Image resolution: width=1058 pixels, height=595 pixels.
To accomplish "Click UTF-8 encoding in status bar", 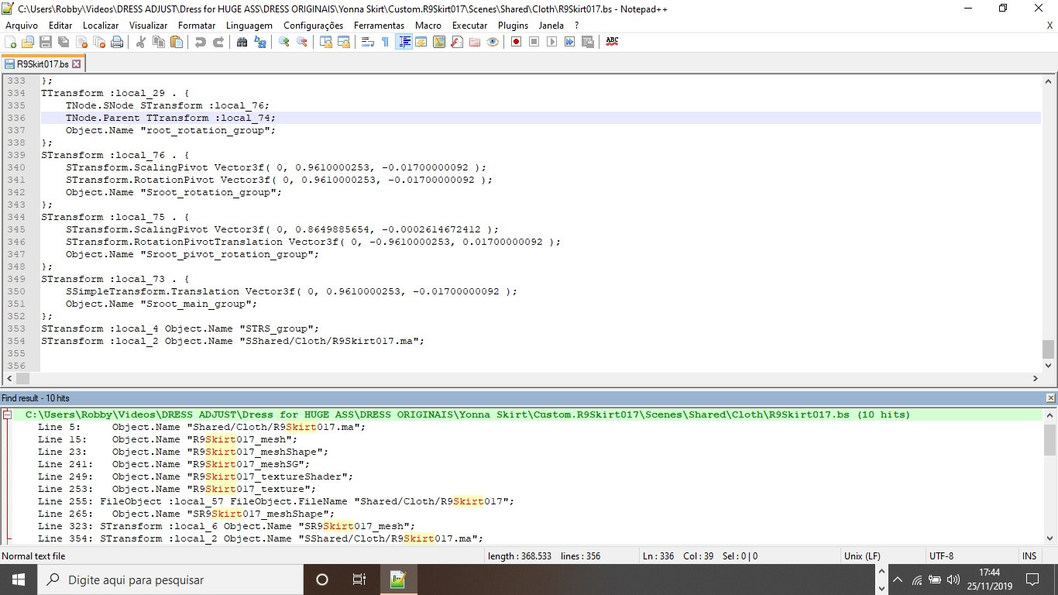I will 941,556.
